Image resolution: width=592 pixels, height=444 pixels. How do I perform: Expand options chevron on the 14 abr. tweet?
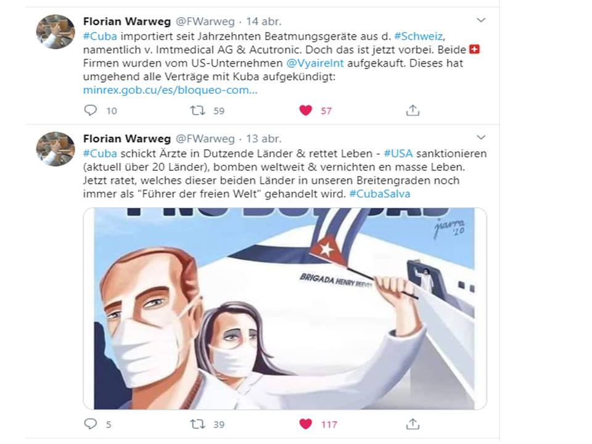pos(481,20)
